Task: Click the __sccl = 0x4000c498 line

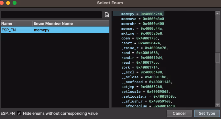Action: pos(142,72)
